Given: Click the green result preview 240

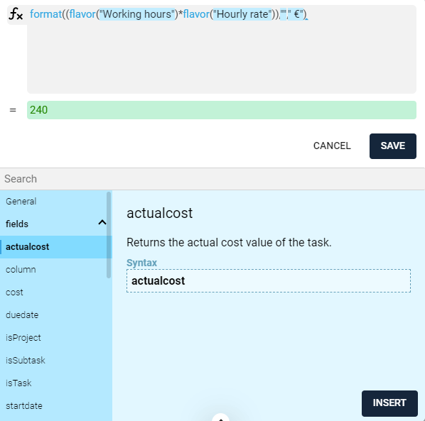Looking at the screenshot, I should [x=222, y=110].
